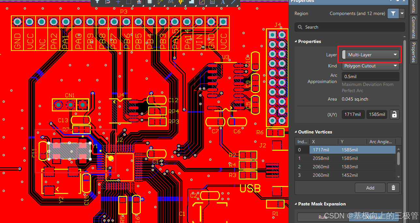Choose the move objects cross tool
This screenshot has height=223, width=420.
pos(118,2)
